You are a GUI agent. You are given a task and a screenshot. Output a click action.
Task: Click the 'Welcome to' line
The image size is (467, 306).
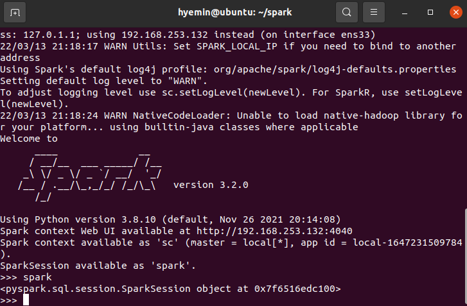(x=29, y=139)
